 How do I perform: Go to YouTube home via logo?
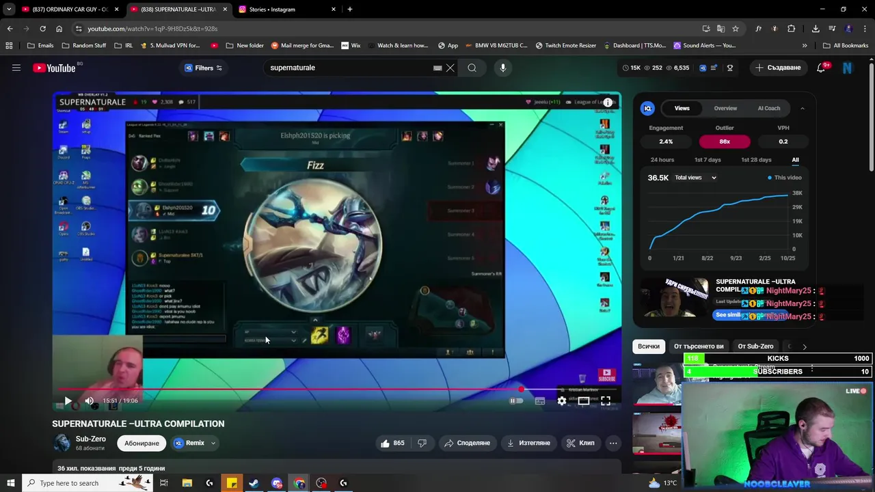coord(55,68)
